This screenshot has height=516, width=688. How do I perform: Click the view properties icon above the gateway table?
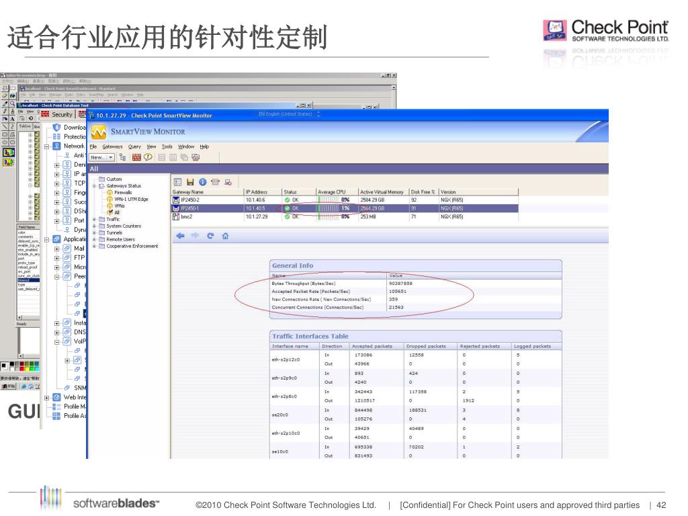pos(177,182)
